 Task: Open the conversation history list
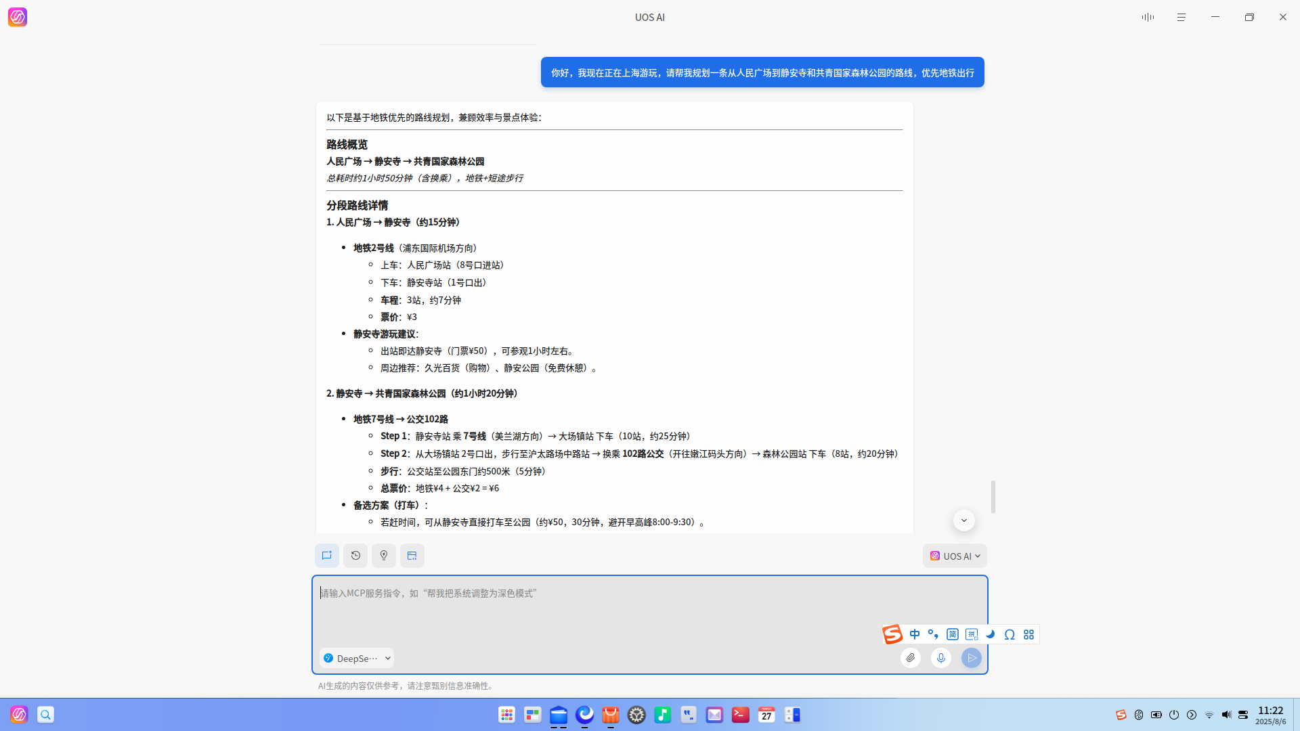355,556
